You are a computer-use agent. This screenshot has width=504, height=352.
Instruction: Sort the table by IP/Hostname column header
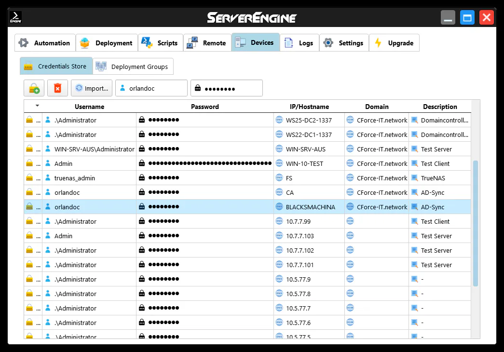[309, 107]
